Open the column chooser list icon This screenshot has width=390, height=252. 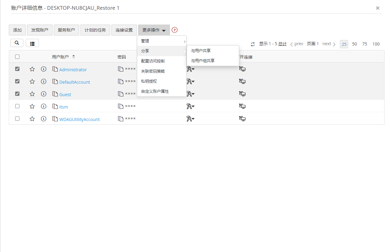tap(32, 43)
